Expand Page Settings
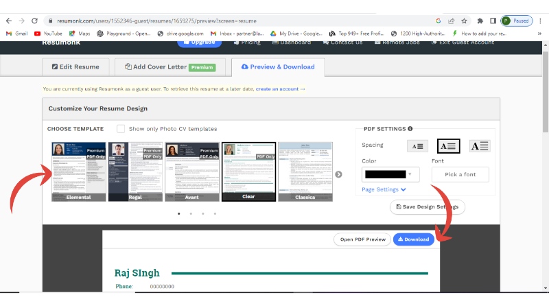 click(x=384, y=189)
